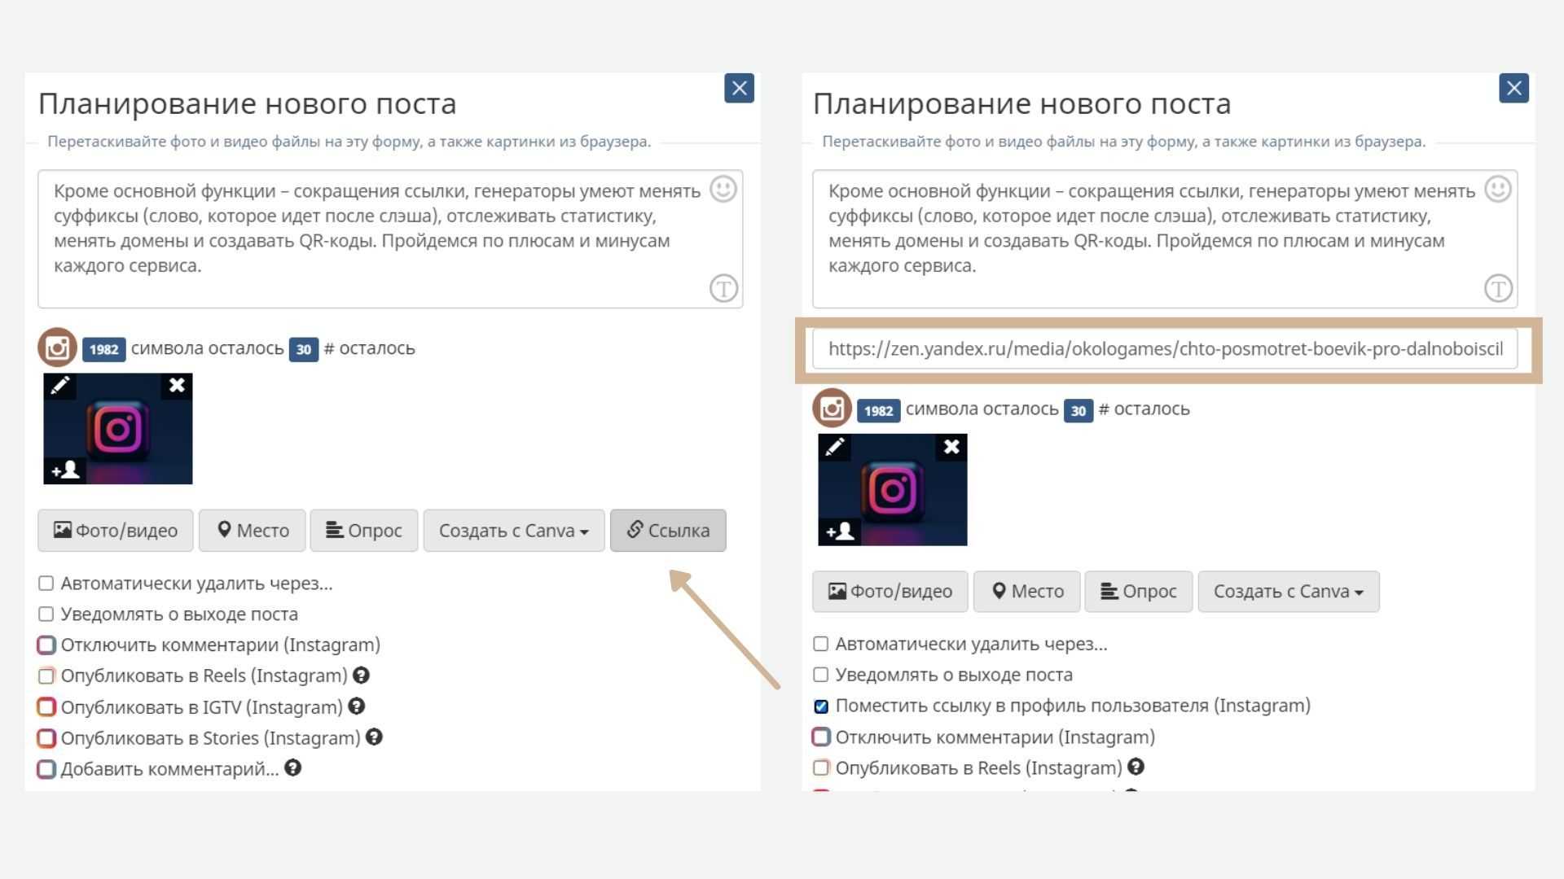Screen dimensions: 1564x879
Task: Remove image with X on right thumbnail
Action: (951, 447)
